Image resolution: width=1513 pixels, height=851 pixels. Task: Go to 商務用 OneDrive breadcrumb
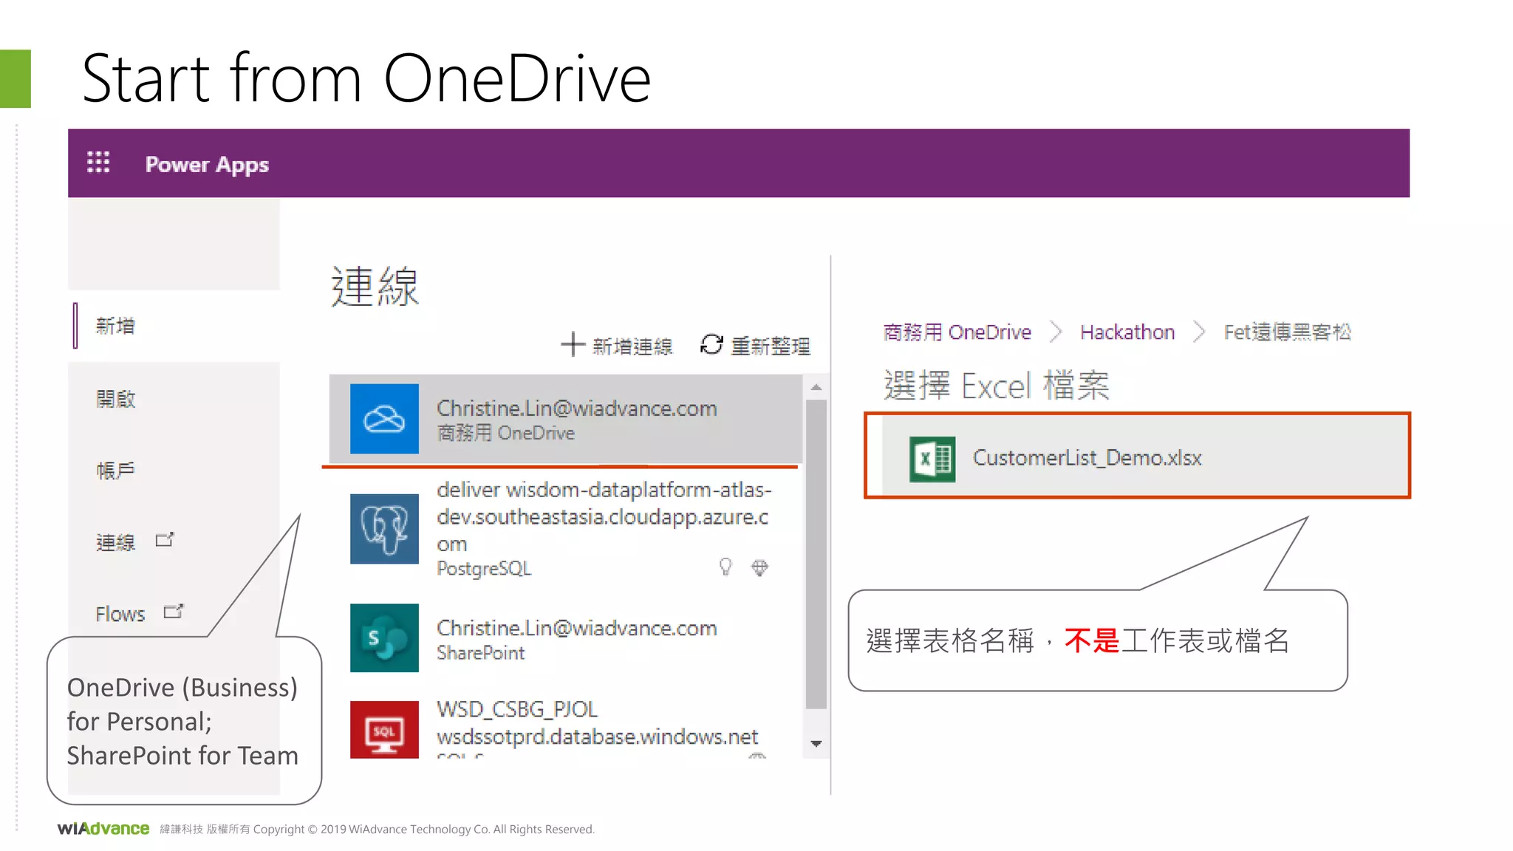[957, 332]
